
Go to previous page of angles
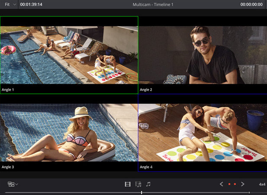tap(222, 184)
